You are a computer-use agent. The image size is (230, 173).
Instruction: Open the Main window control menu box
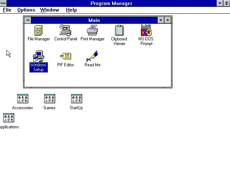pos(28,20)
